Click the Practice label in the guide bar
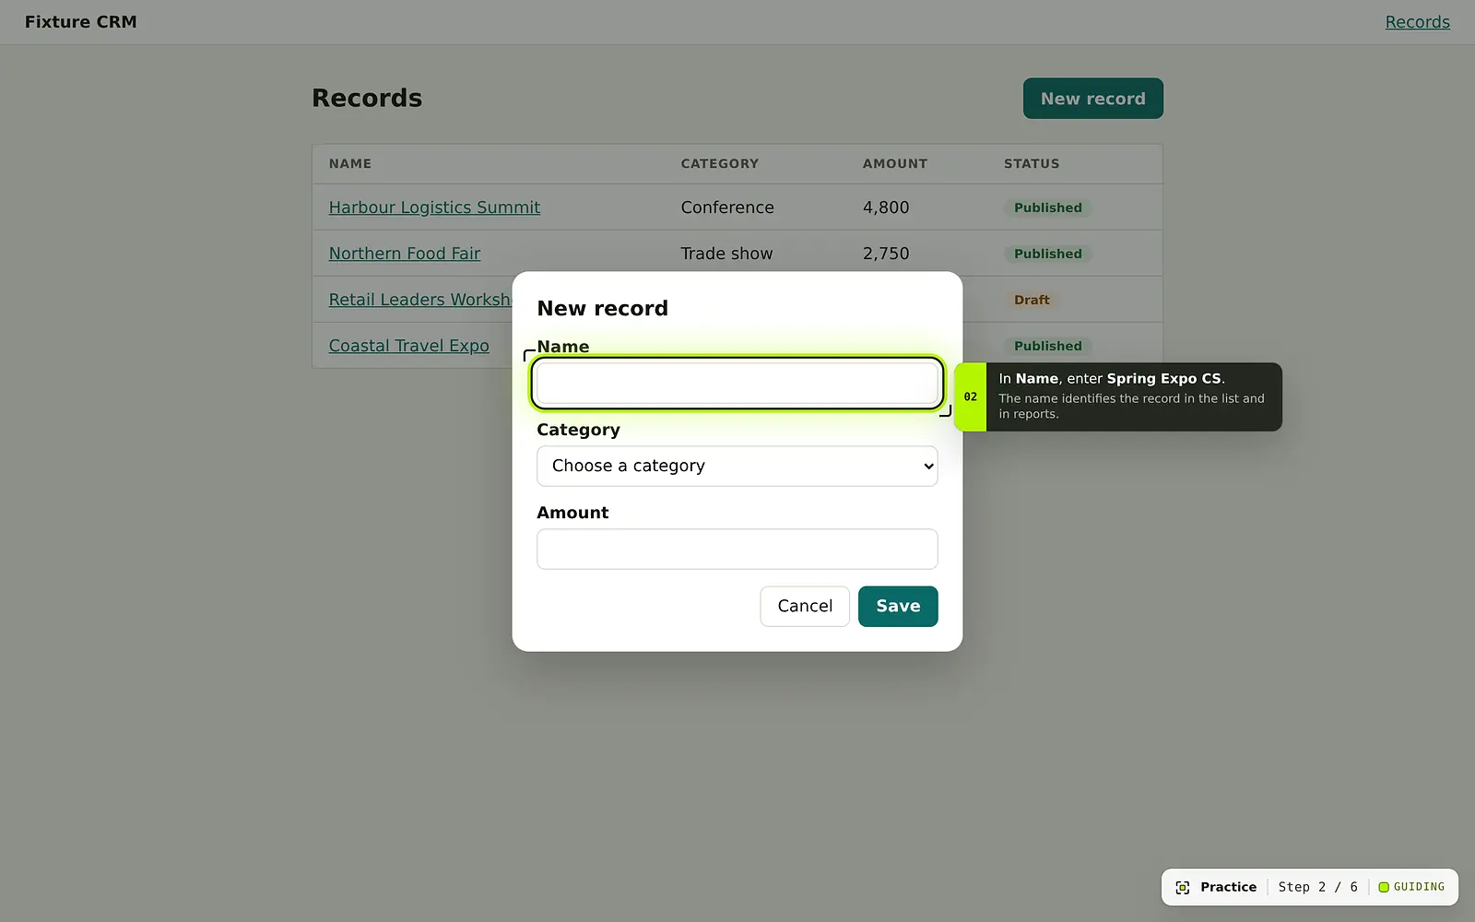The width and height of the screenshot is (1475, 922). pos(1228,887)
